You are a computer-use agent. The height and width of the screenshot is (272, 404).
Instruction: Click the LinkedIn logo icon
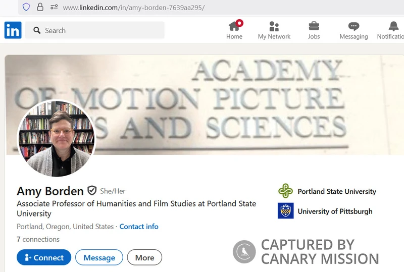tap(13, 30)
